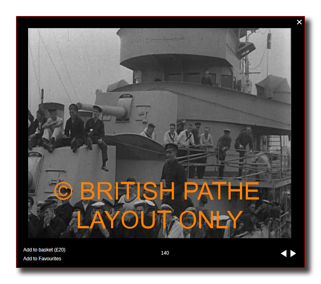Click the frame number 140
Viewport: 321px width, 284px height.
(165, 253)
